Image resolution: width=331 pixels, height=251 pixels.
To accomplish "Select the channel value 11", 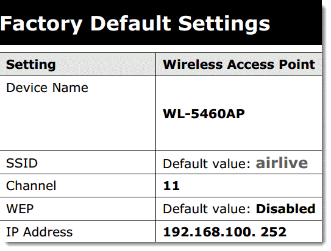I will pos(171,186).
